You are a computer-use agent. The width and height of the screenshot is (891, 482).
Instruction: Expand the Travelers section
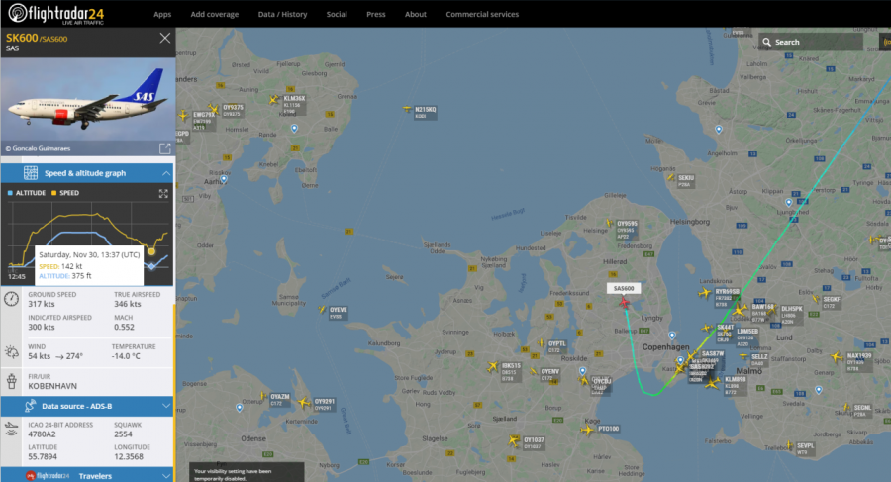166,476
